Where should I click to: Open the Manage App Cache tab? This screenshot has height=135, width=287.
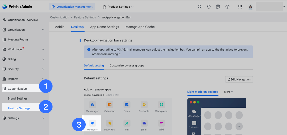click(140, 27)
